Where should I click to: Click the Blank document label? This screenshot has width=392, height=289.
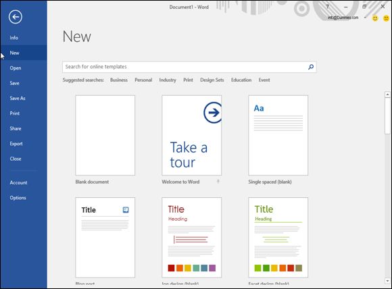pos(92,182)
